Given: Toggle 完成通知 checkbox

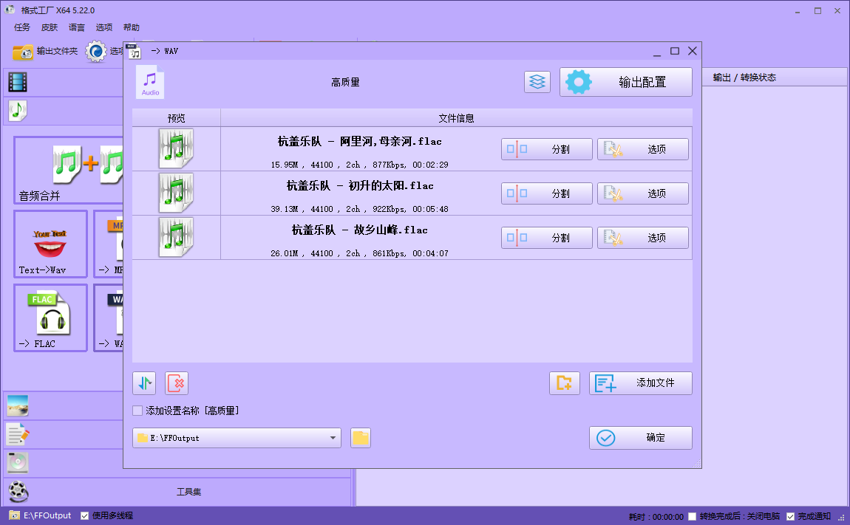Looking at the screenshot, I should click(x=790, y=516).
